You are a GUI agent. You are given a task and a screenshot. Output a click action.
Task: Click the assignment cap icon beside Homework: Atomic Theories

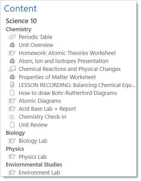(x=12, y=53)
